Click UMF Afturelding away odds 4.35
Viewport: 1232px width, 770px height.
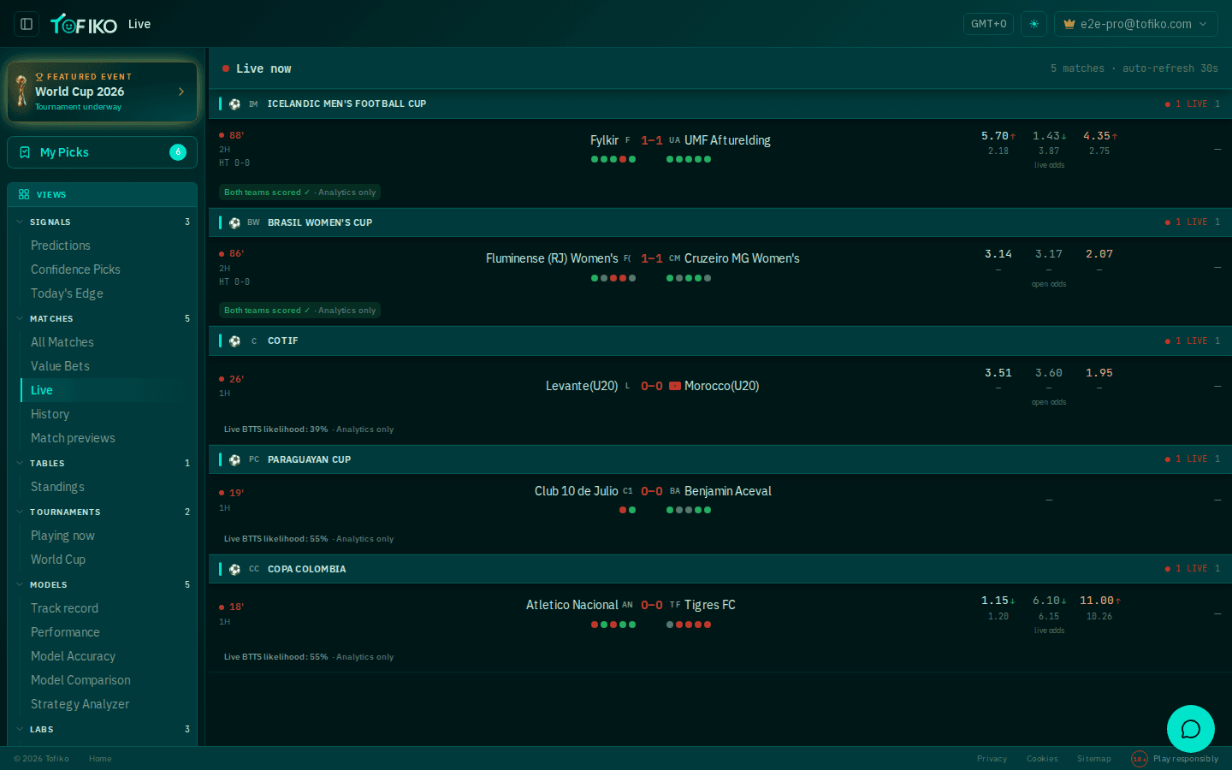[x=1100, y=136]
